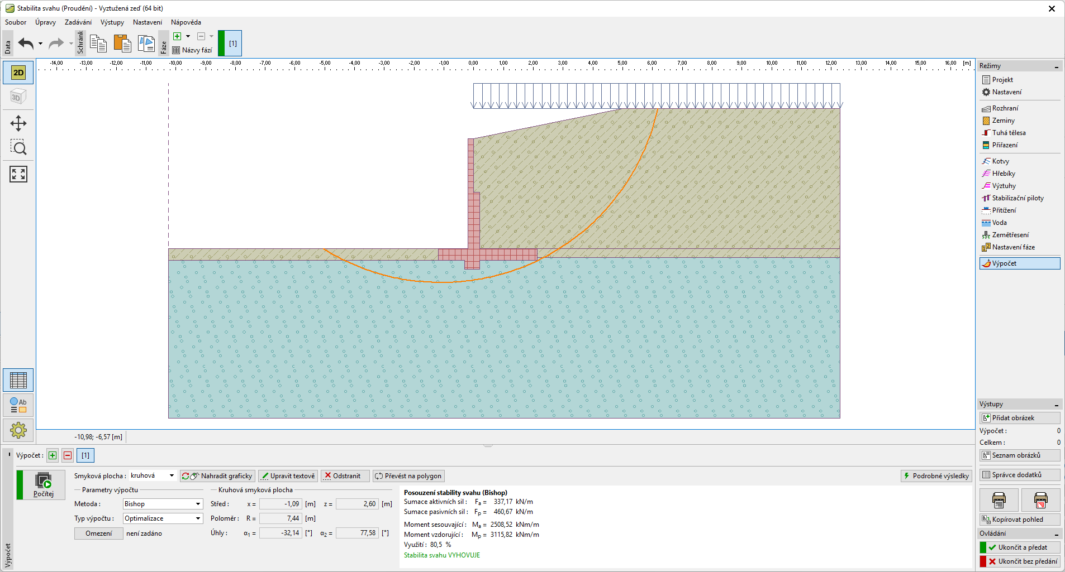Screen dimensions: 1065x572
Task: Activate the zoom region tool
Action: (x=18, y=148)
